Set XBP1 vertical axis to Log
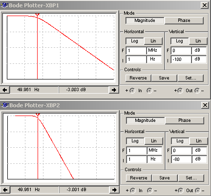Screen dimensions: 211x196 (x=179, y=41)
